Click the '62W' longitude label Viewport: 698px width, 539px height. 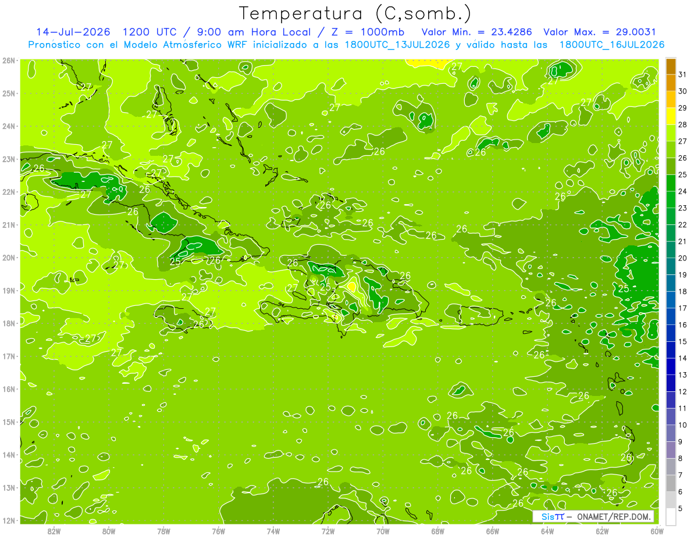tap(602, 530)
